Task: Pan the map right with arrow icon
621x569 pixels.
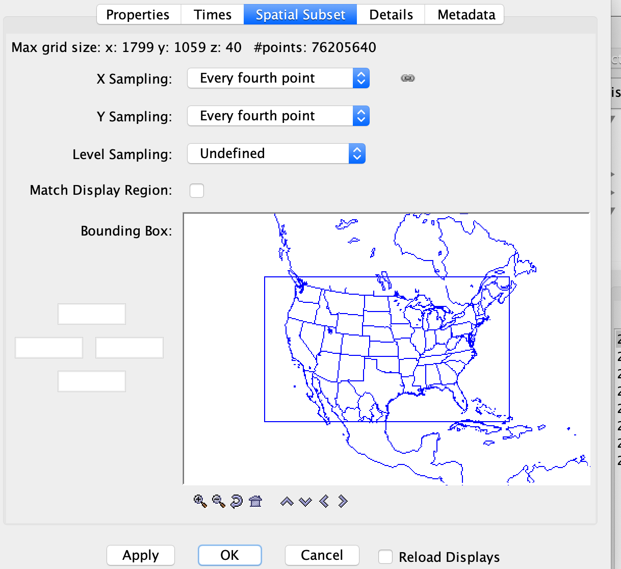Action: (x=343, y=501)
